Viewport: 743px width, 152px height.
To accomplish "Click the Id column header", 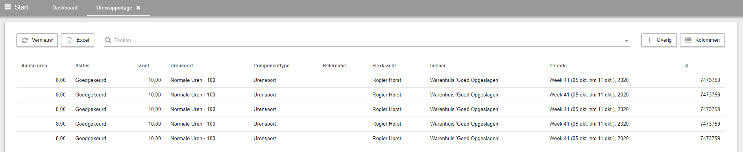I will tap(686, 66).
